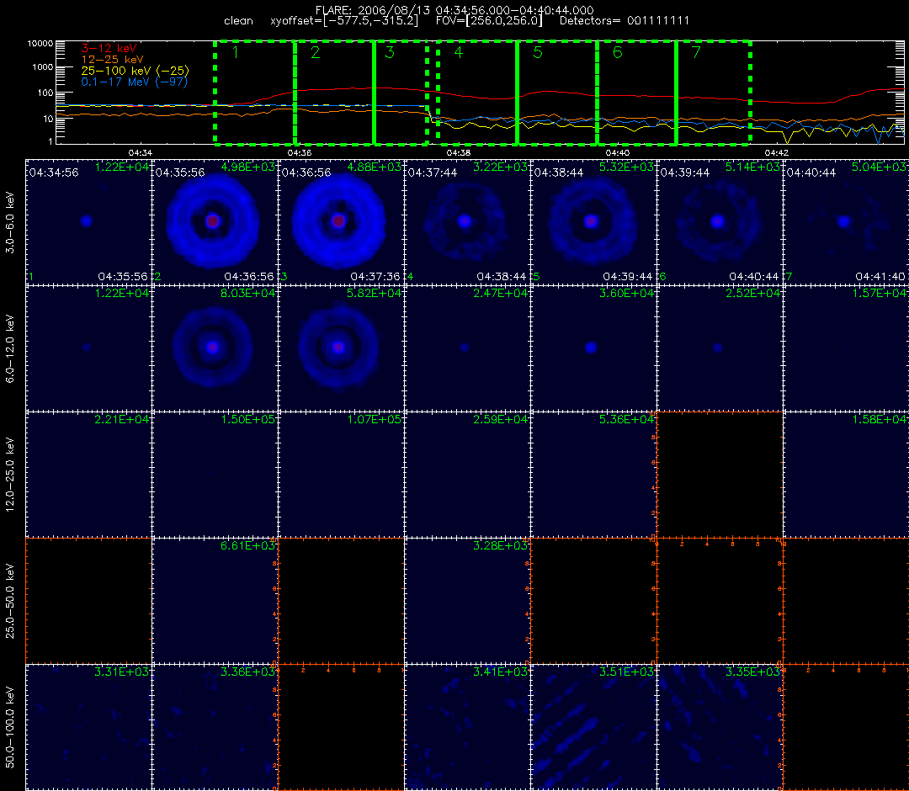Click the 3.28E+03 peak value label

[x=500, y=545]
